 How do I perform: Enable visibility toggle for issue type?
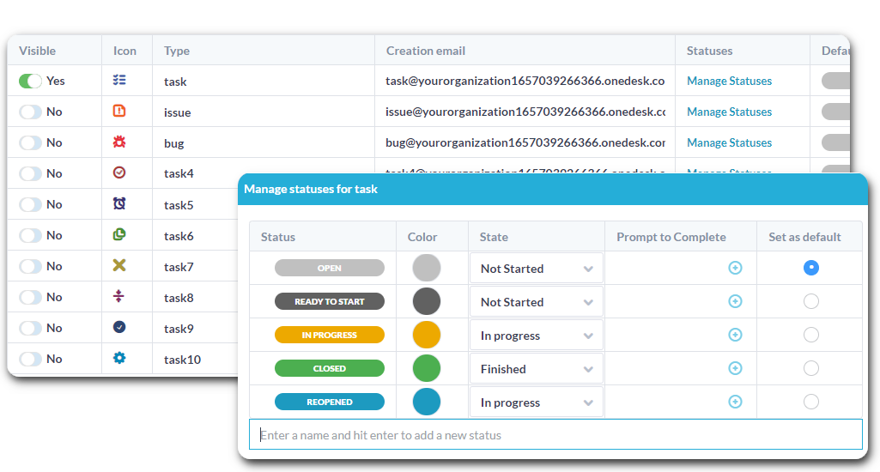(x=30, y=112)
